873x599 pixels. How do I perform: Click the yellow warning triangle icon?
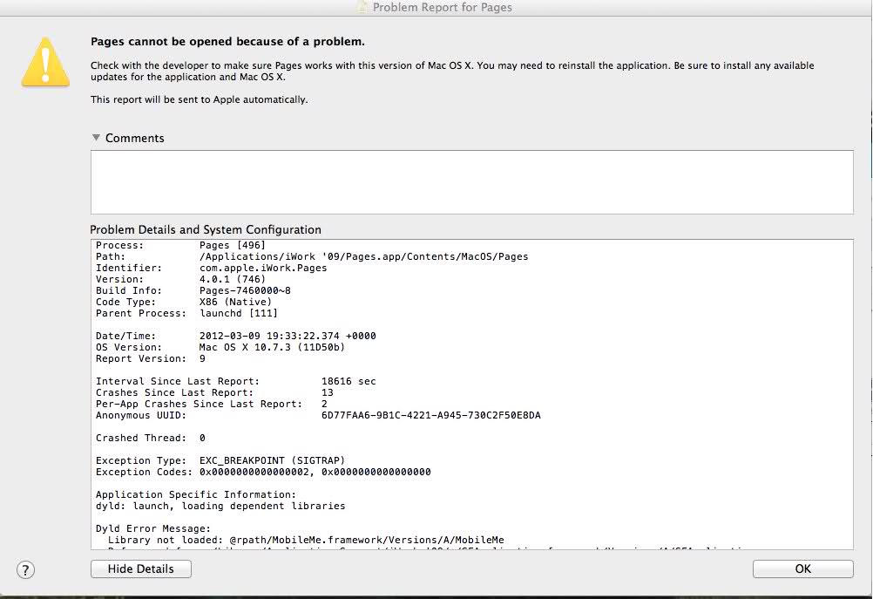[45, 63]
